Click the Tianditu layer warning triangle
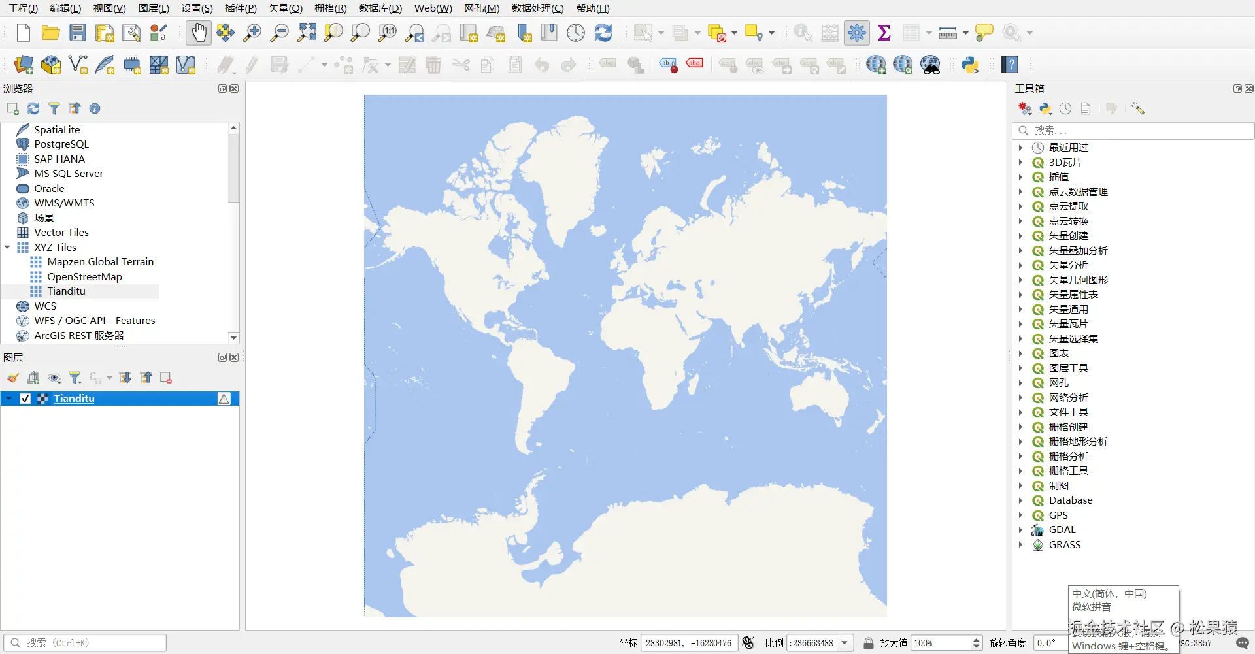 [x=224, y=399]
